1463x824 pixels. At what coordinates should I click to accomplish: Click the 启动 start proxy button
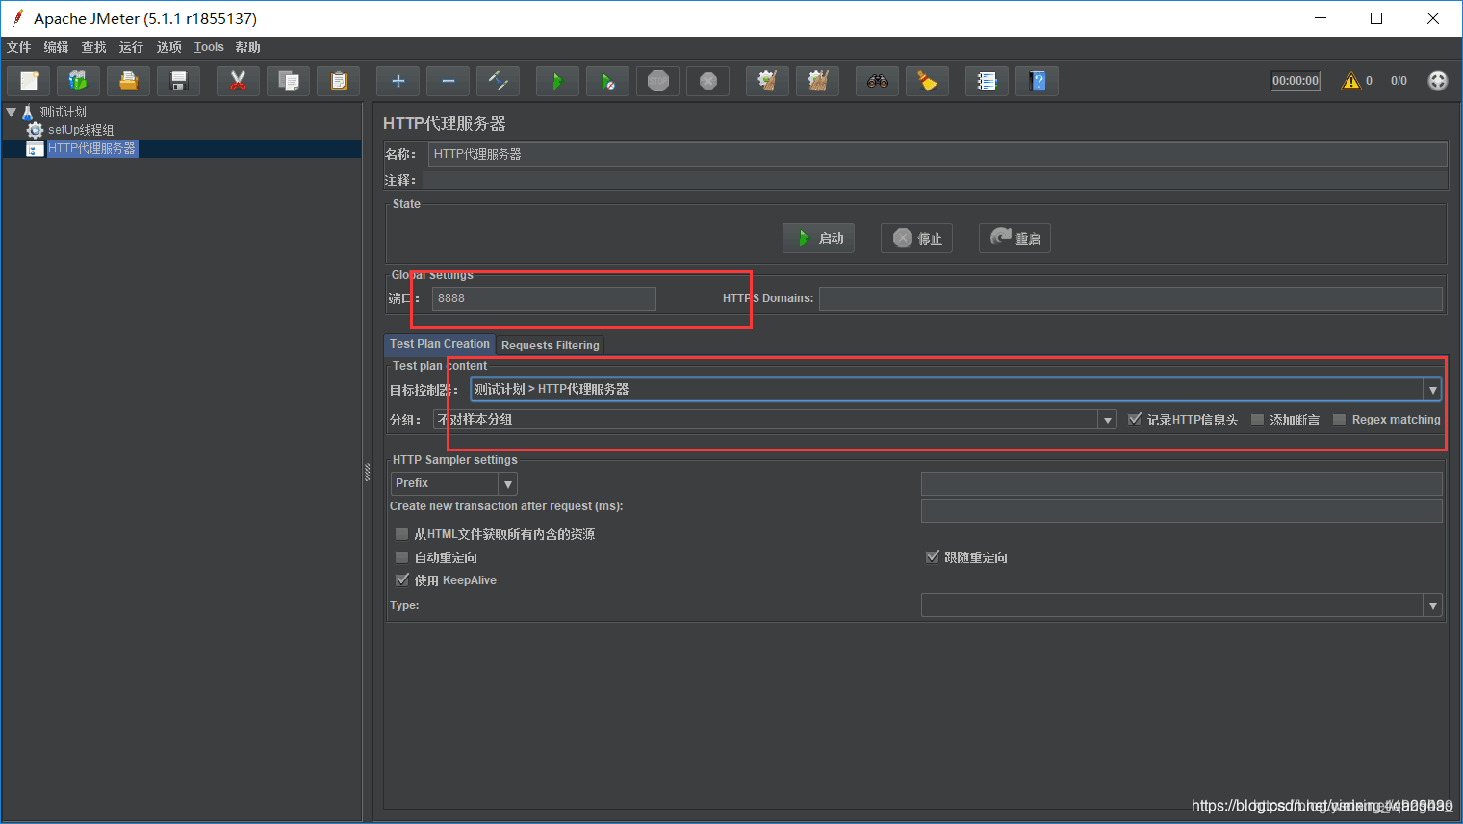point(818,238)
